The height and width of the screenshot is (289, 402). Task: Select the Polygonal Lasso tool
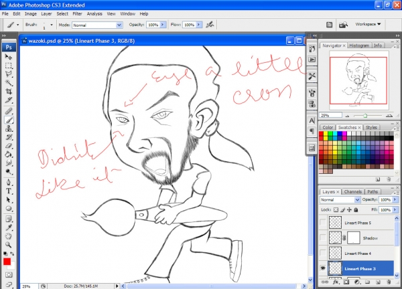(x=9, y=74)
